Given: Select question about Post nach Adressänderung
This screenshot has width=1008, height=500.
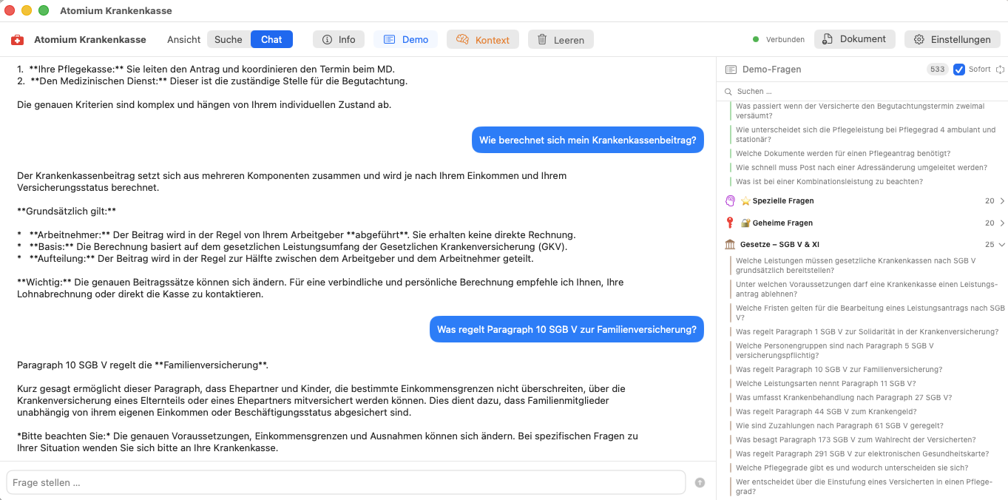Looking at the screenshot, I should coord(861,168).
